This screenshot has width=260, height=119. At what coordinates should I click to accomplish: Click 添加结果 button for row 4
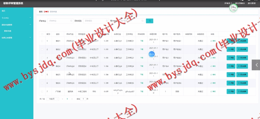click(x=242, y=66)
